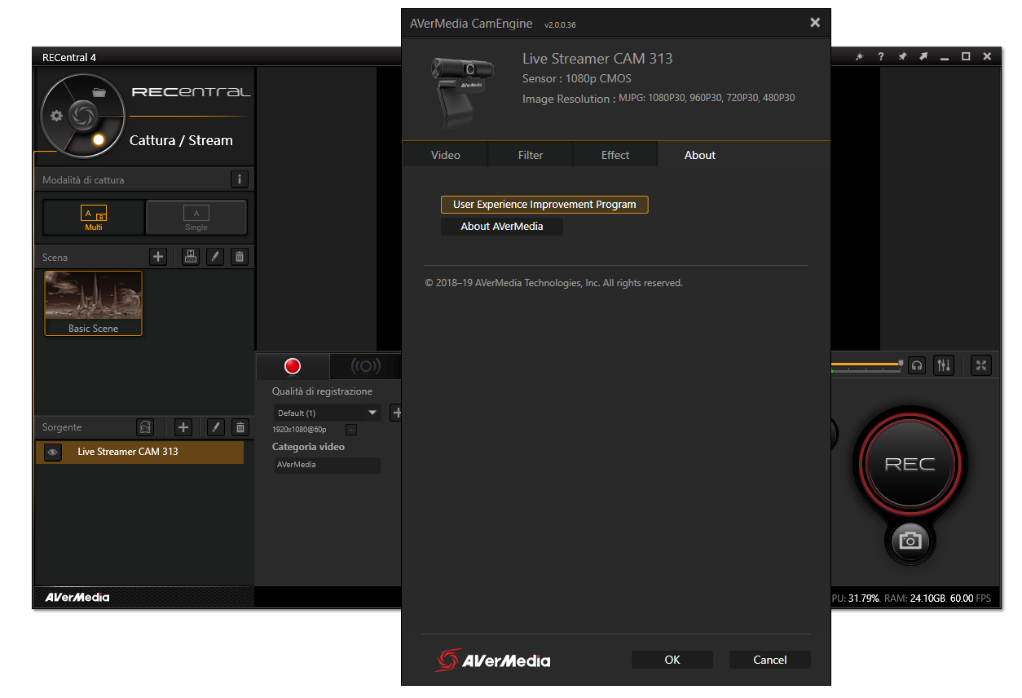
Task: Pin the RECentral window on top
Action: click(902, 57)
